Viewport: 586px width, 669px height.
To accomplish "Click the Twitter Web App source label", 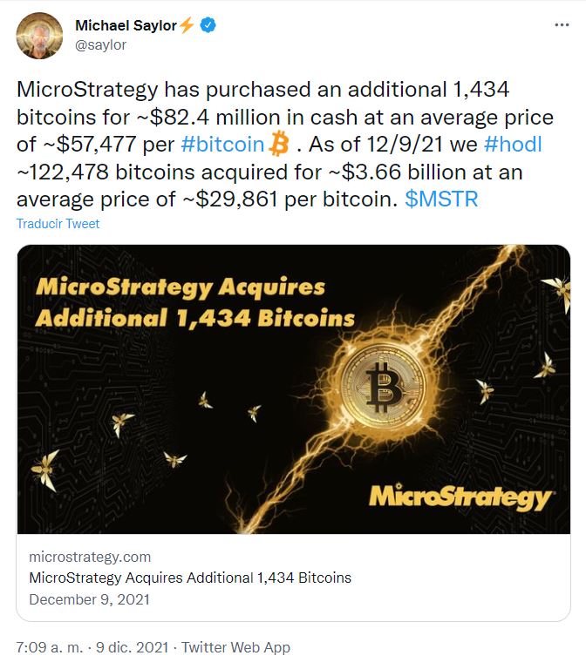I will point(235,647).
